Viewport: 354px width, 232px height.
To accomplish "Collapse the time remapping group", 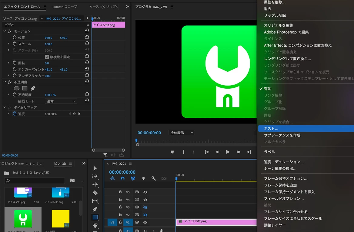I will tap(5, 107).
